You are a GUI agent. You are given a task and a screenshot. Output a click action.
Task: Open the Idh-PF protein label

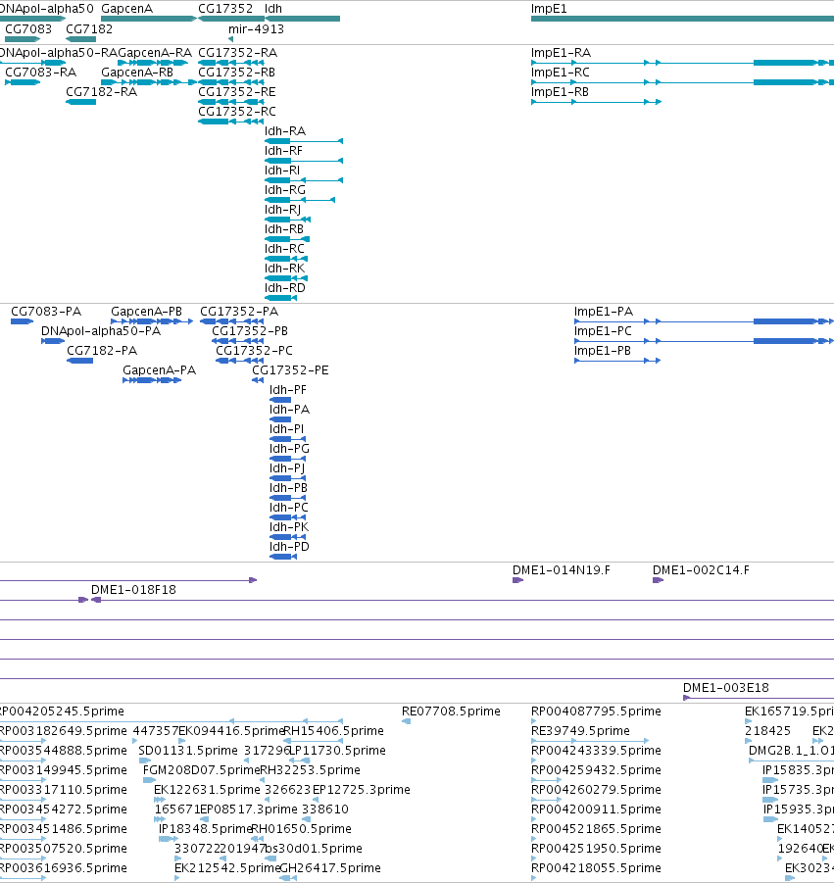[288, 390]
